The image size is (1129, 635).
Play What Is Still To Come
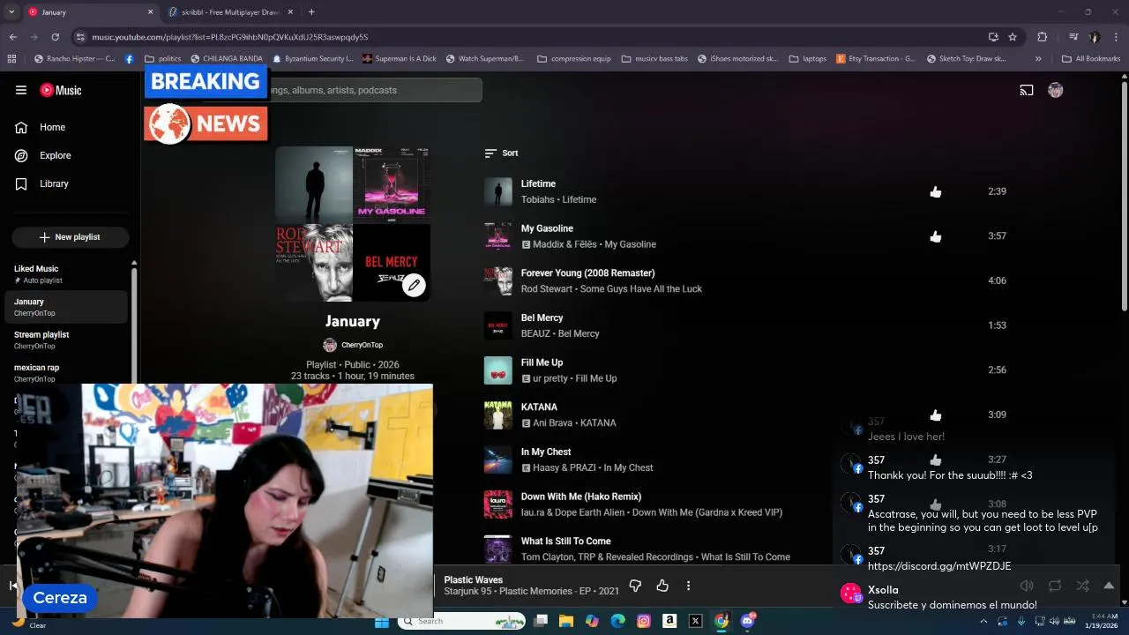coord(565,542)
